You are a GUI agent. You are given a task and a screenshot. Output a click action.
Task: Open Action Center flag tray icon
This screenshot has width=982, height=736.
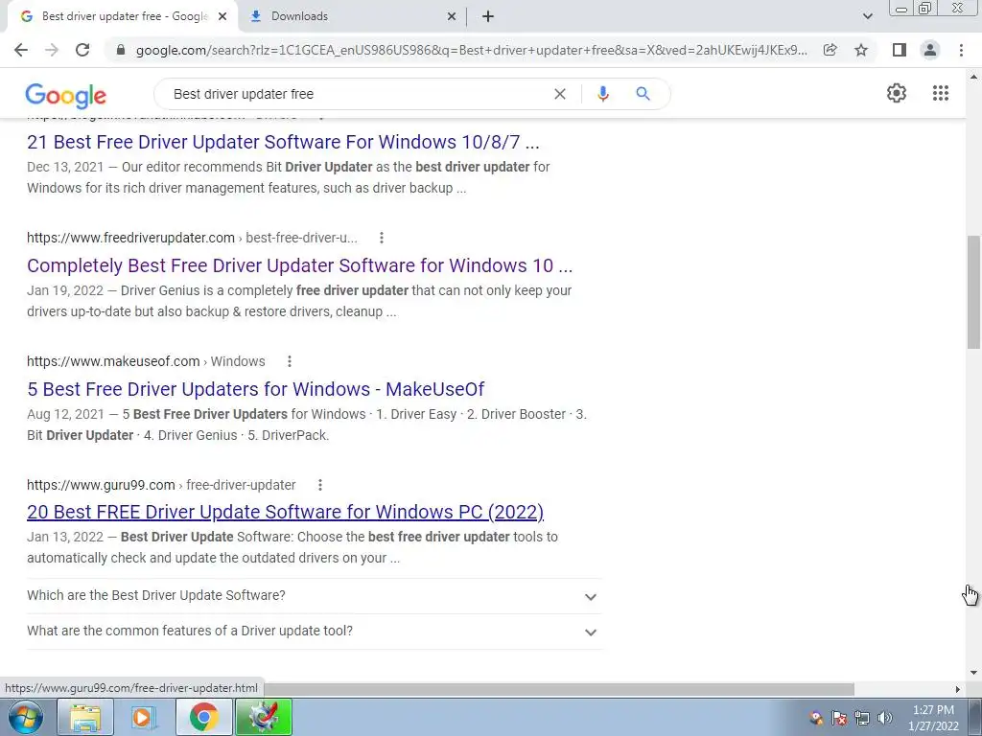click(x=839, y=718)
